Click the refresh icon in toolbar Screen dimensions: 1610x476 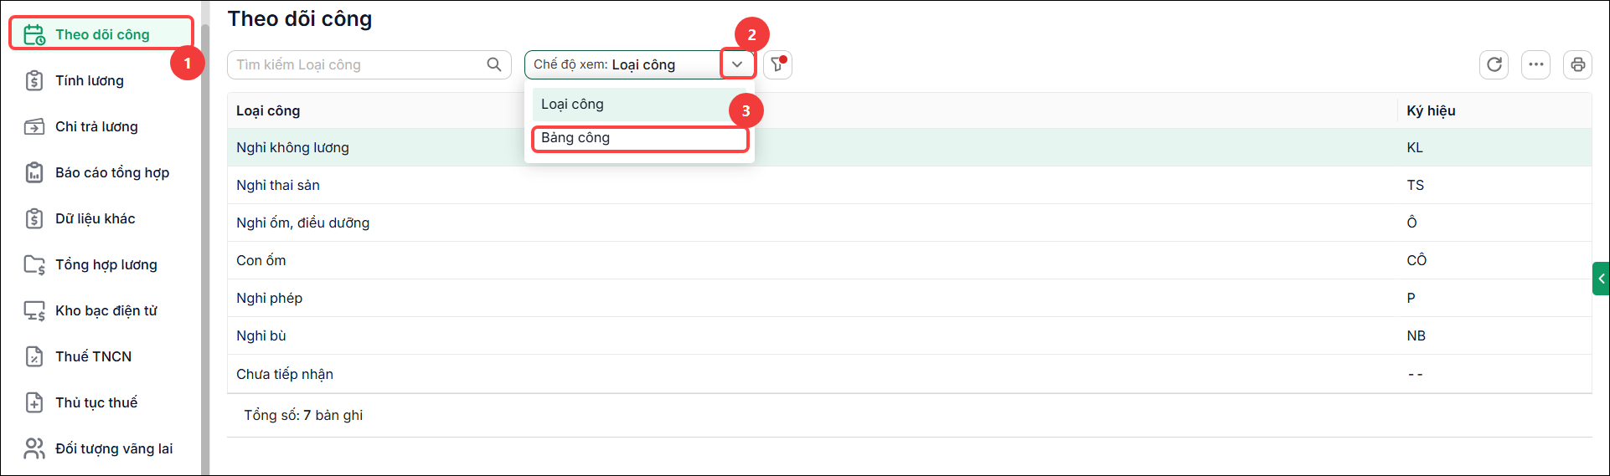[1494, 64]
